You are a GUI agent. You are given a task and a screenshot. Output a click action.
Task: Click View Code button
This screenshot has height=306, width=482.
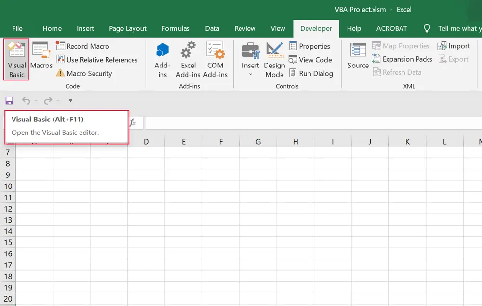310,60
